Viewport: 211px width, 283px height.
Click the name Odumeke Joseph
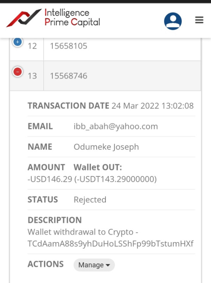pyautogui.click(x=106, y=147)
